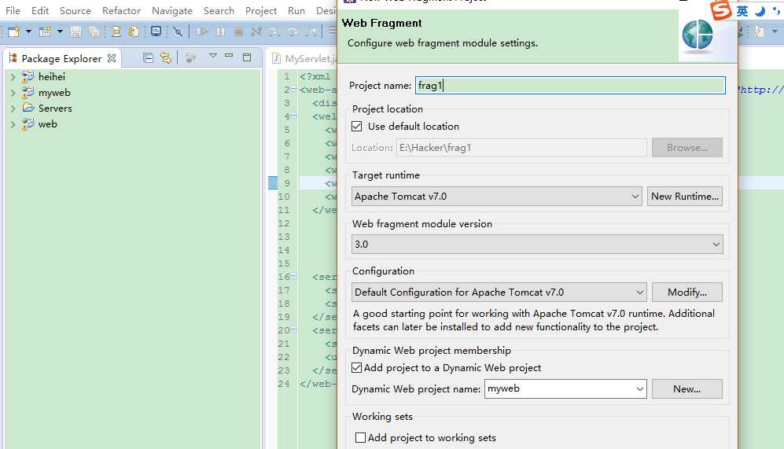The height and width of the screenshot is (449, 784).
Task: Click the Sogou moon icon
Action: pos(760,10)
